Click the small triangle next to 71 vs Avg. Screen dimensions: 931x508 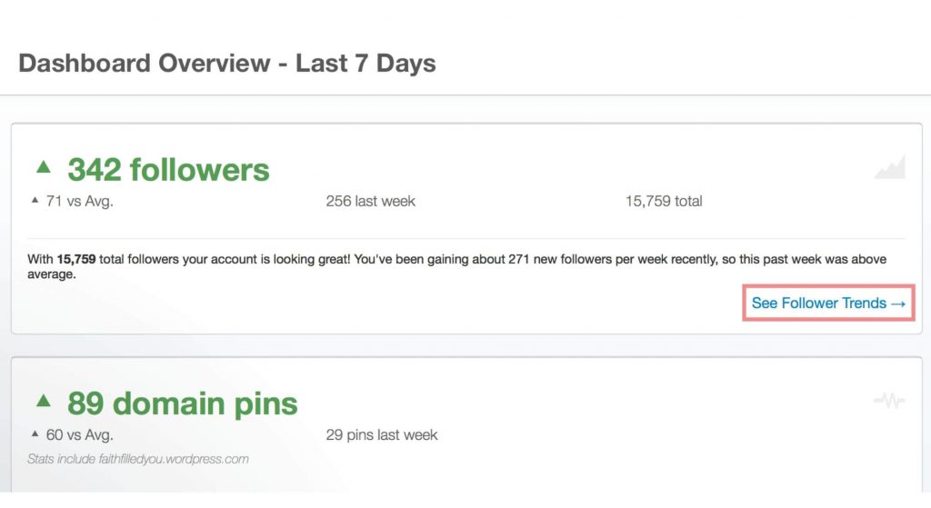35,201
